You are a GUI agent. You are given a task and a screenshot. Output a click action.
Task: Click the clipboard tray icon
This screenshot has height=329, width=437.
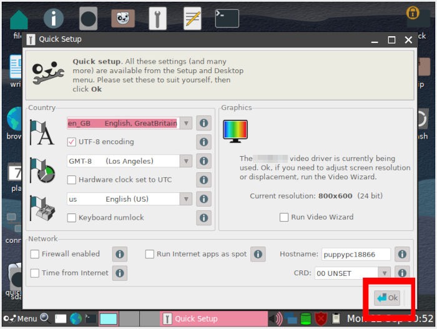[336, 318]
